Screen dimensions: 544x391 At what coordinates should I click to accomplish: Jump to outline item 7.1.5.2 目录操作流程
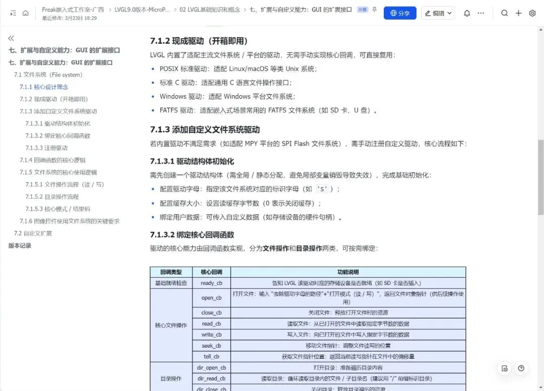click(x=52, y=197)
